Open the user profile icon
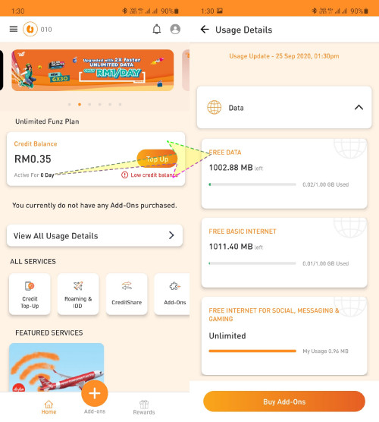 (x=175, y=29)
